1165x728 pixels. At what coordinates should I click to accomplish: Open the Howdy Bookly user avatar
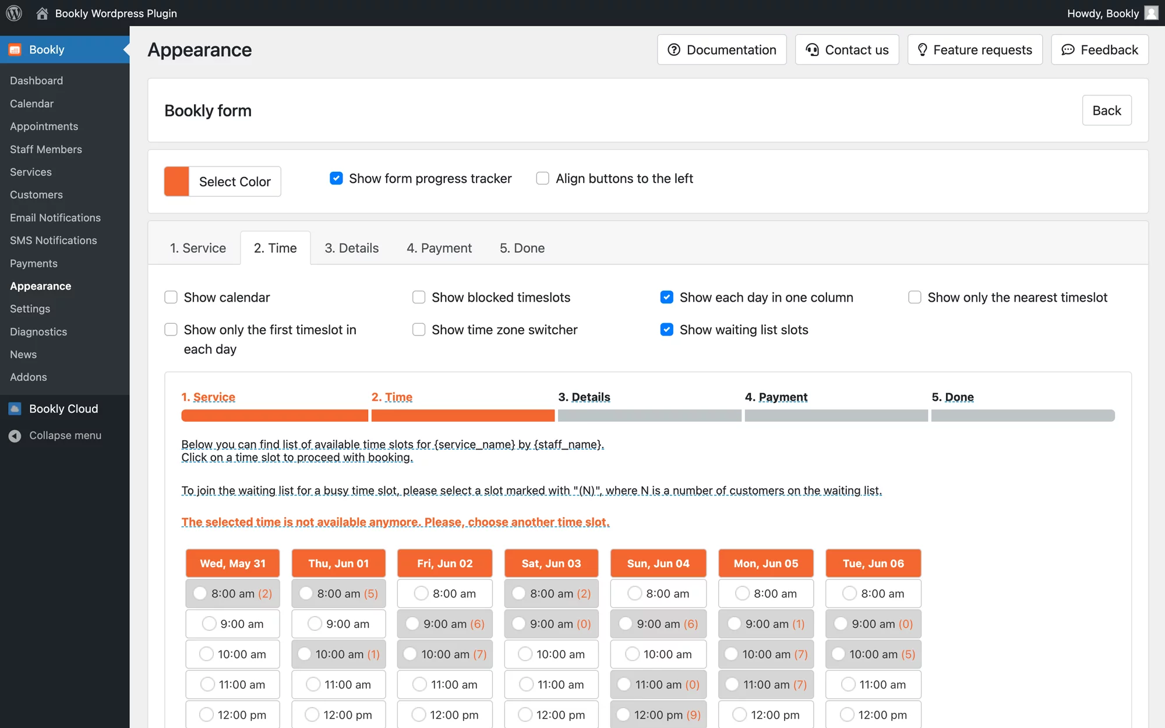click(x=1151, y=13)
